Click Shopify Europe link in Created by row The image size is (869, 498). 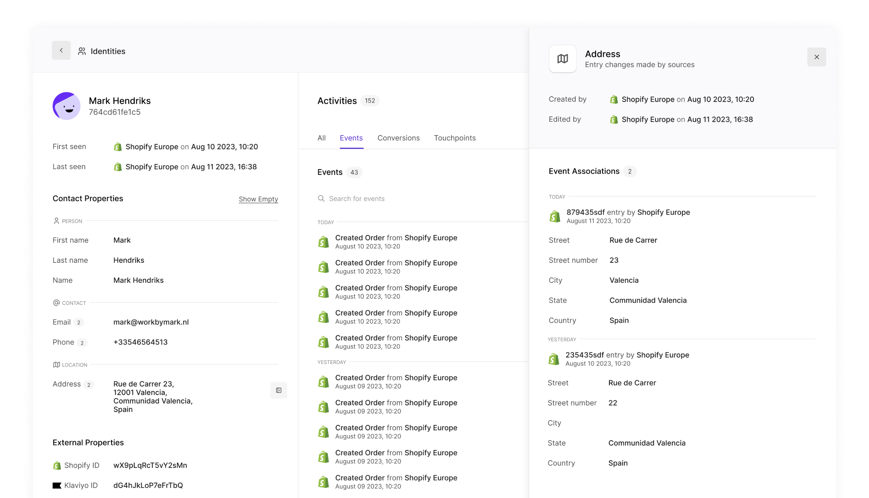click(x=647, y=99)
